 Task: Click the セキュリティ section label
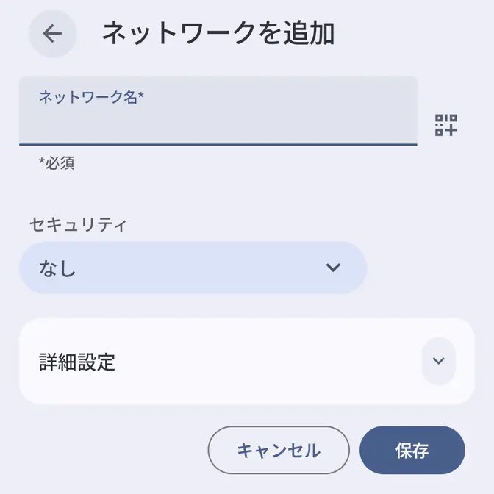(x=78, y=225)
